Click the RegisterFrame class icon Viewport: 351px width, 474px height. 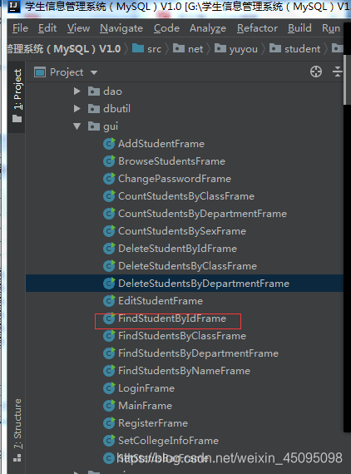click(x=109, y=423)
